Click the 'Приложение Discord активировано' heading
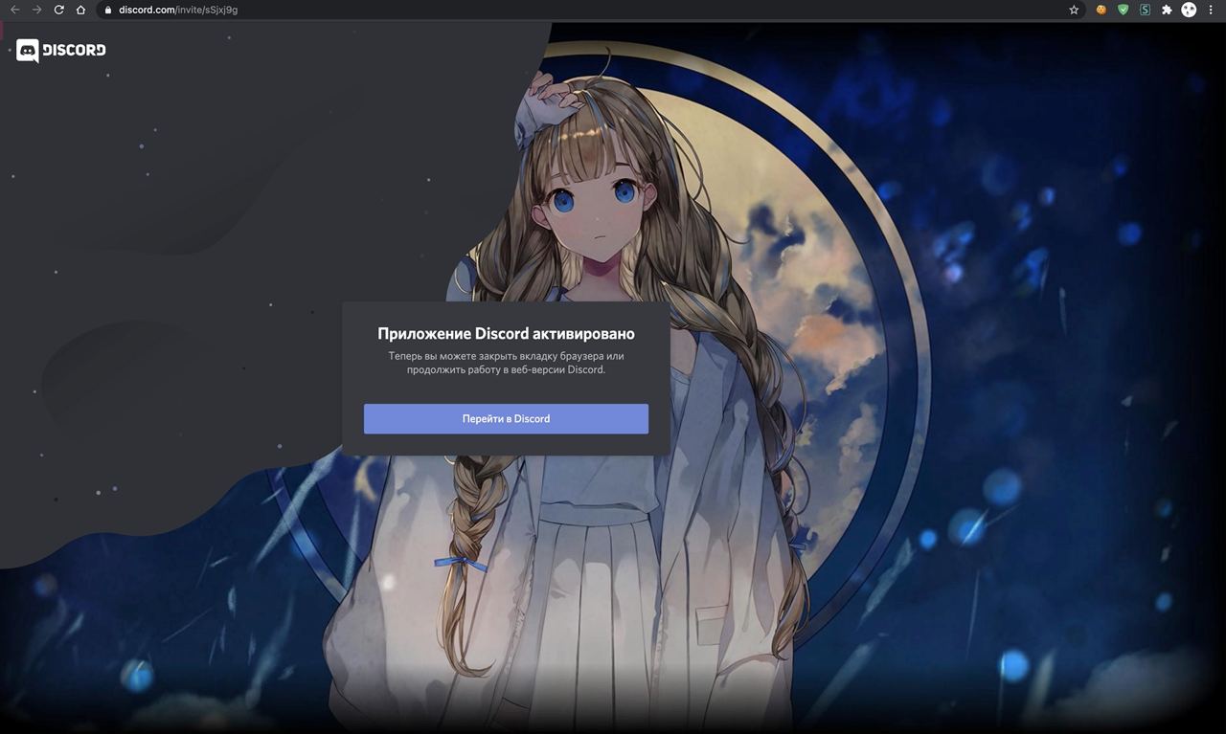 point(506,334)
